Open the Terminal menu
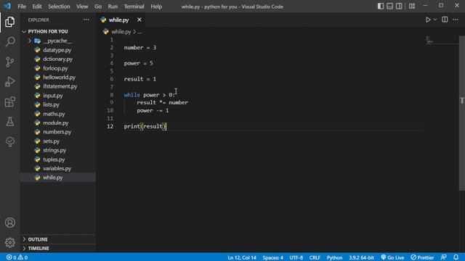The width and height of the screenshot is (465, 261). click(x=134, y=7)
